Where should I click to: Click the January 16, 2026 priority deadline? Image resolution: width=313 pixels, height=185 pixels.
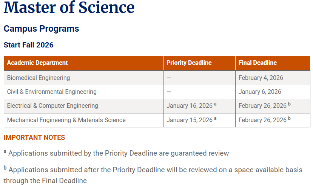tap(190, 106)
